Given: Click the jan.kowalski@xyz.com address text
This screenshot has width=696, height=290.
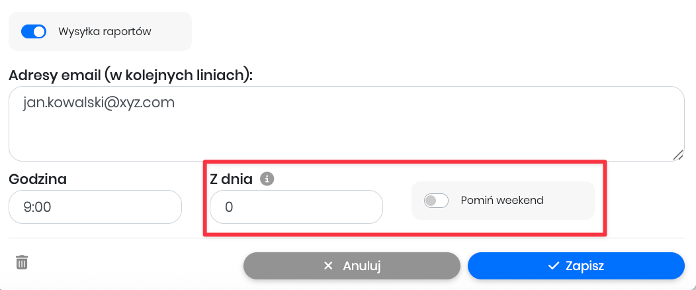Looking at the screenshot, I should [x=99, y=103].
